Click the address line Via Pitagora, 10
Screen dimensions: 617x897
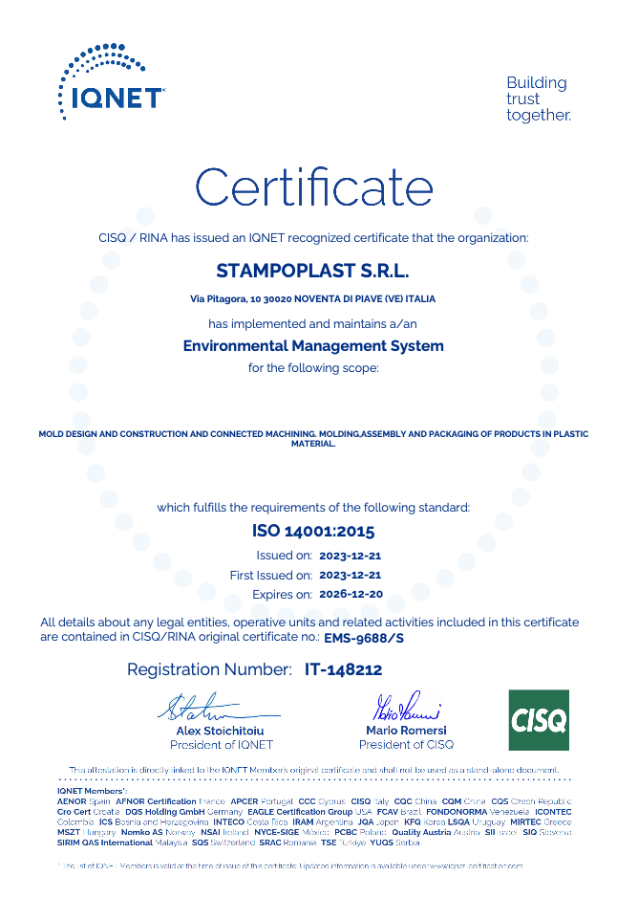click(x=312, y=298)
